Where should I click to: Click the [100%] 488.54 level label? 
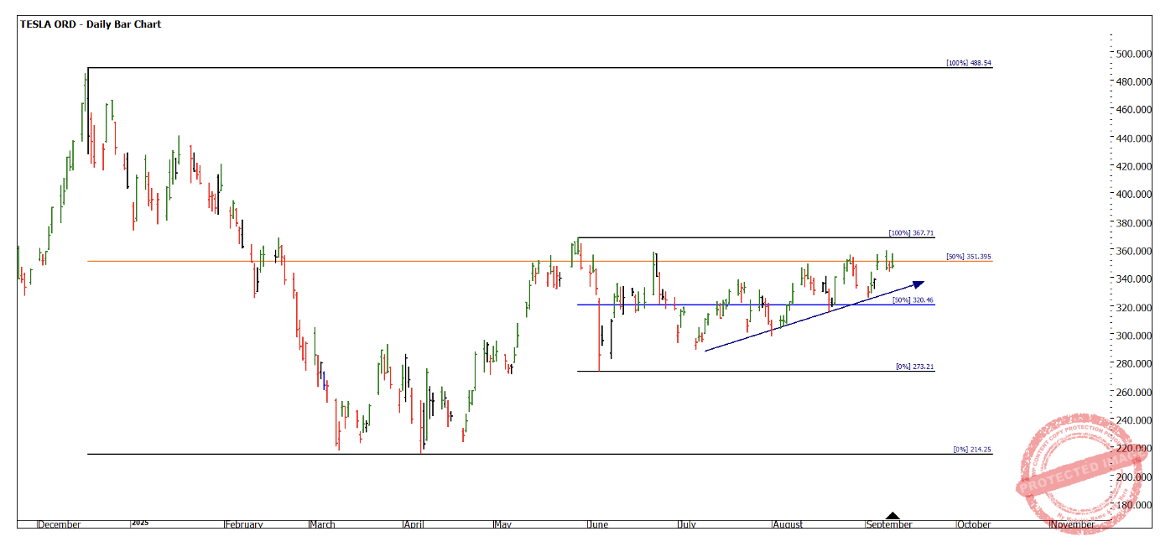pos(968,63)
